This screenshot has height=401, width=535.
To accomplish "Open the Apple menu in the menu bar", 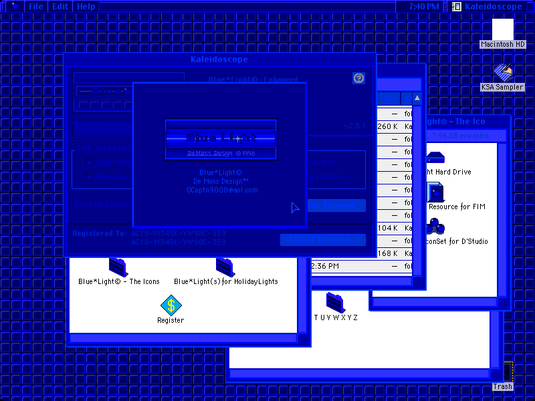I will 14,6.
